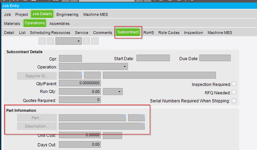Click the Quotes Required field

click(x=80, y=100)
